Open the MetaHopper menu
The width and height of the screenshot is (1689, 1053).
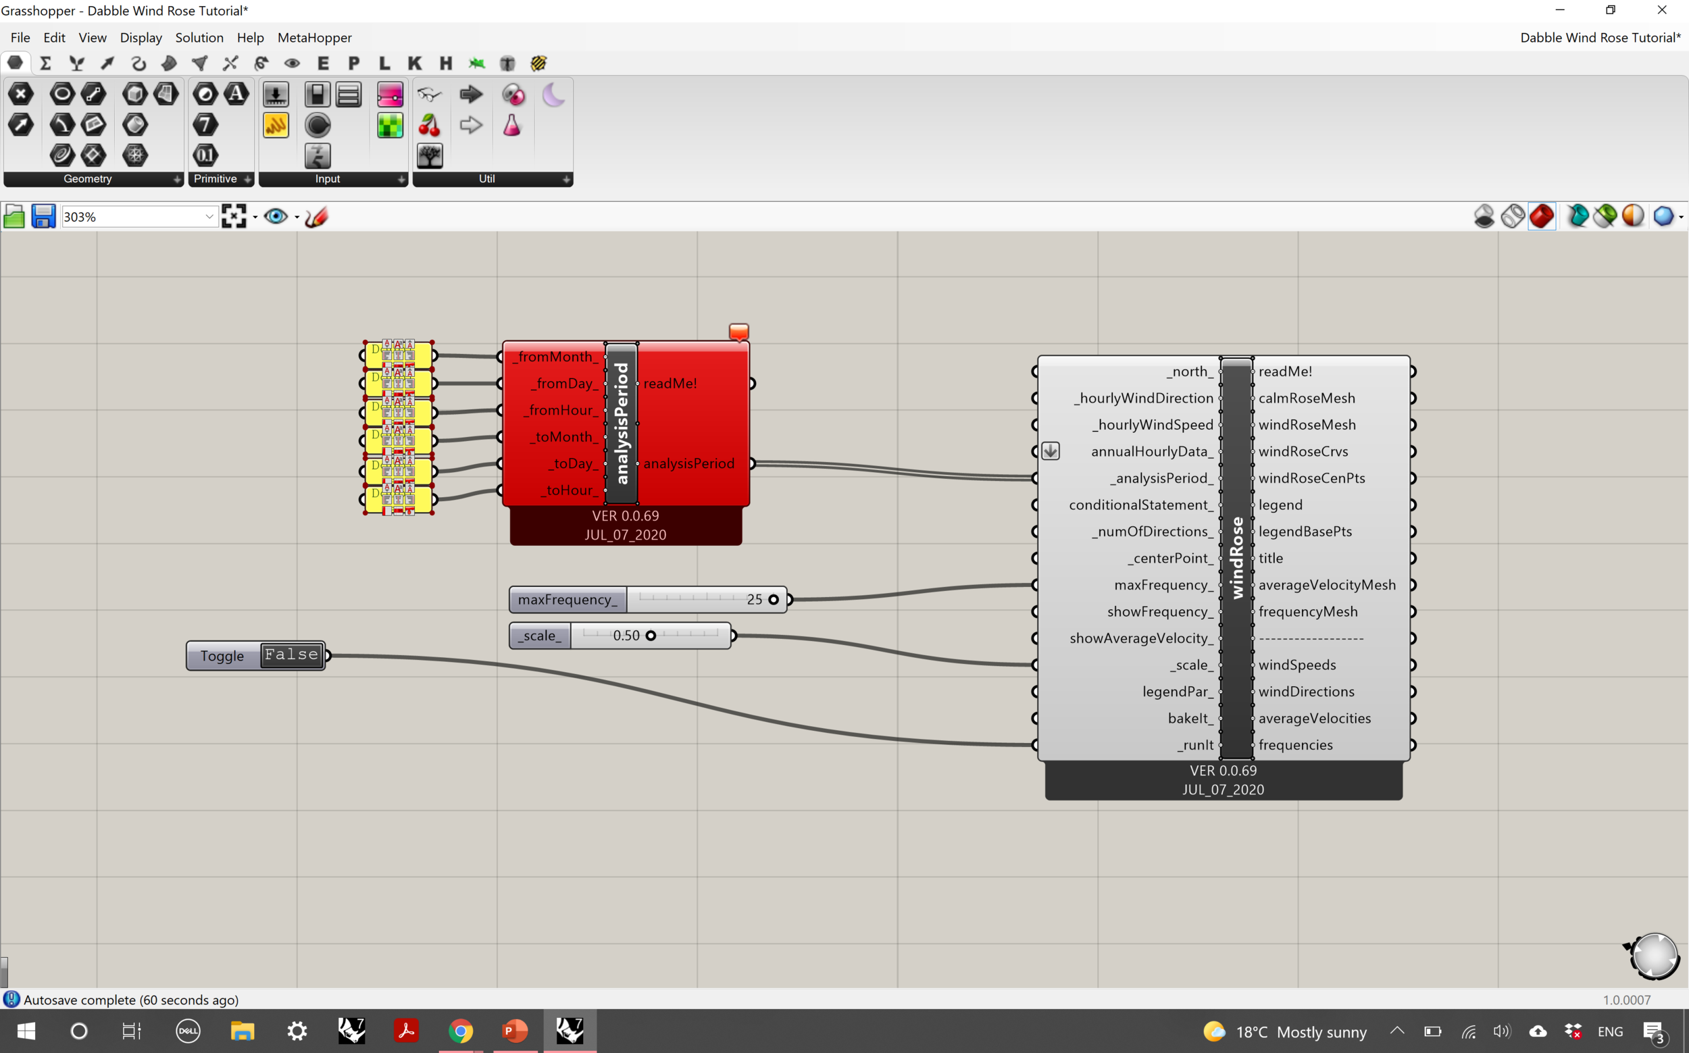(314, 38)
